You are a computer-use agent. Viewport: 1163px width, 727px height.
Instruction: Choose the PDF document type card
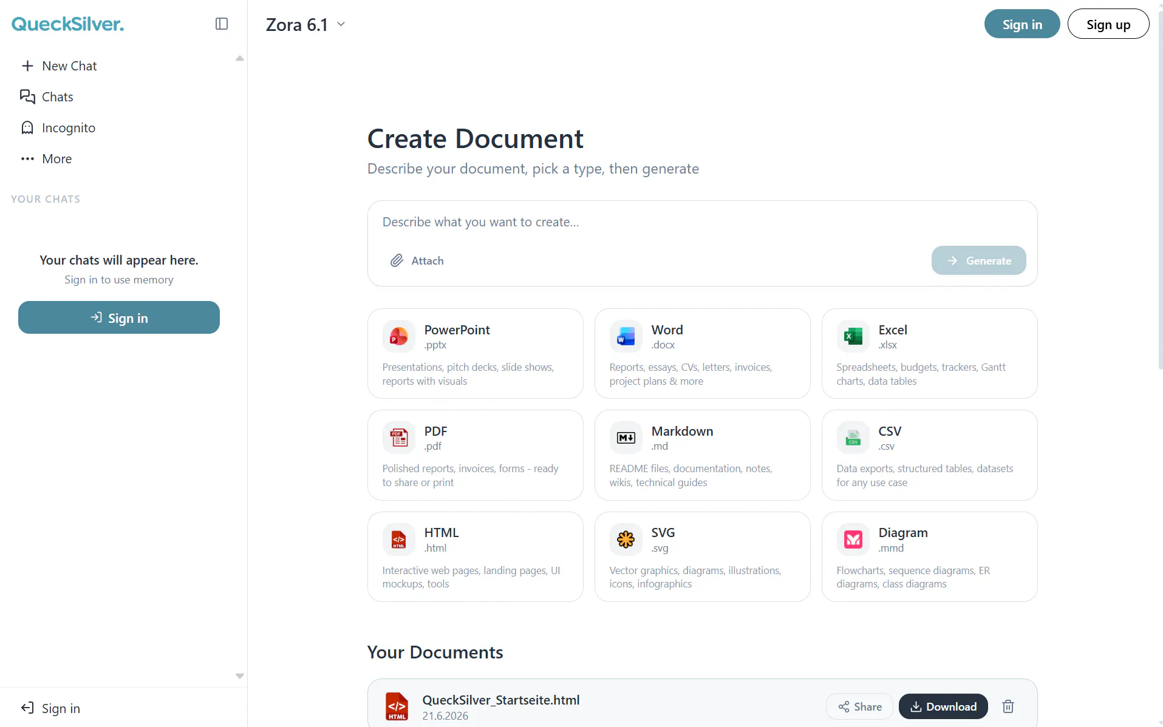476,455
